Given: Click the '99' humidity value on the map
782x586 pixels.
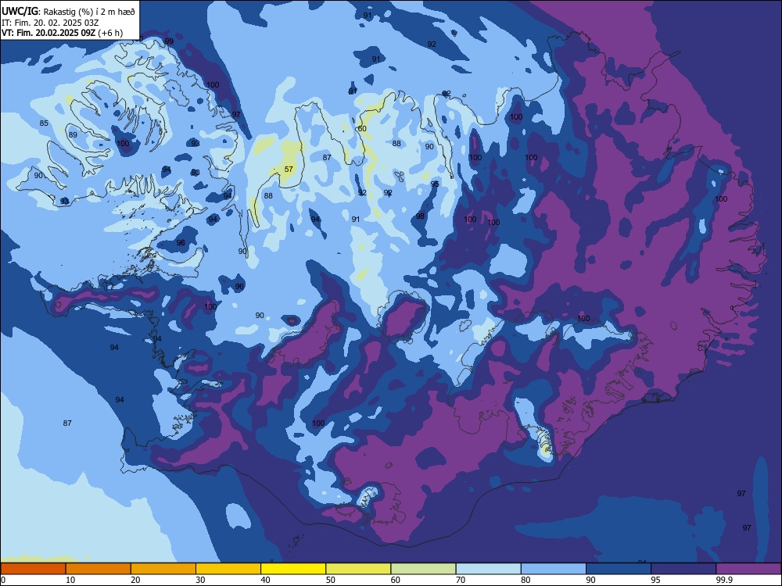Looking at the screenshot, I should tap(169, 41).
